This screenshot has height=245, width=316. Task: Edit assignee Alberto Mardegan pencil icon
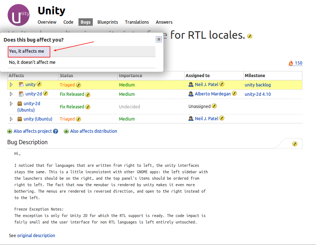point(234,93)
